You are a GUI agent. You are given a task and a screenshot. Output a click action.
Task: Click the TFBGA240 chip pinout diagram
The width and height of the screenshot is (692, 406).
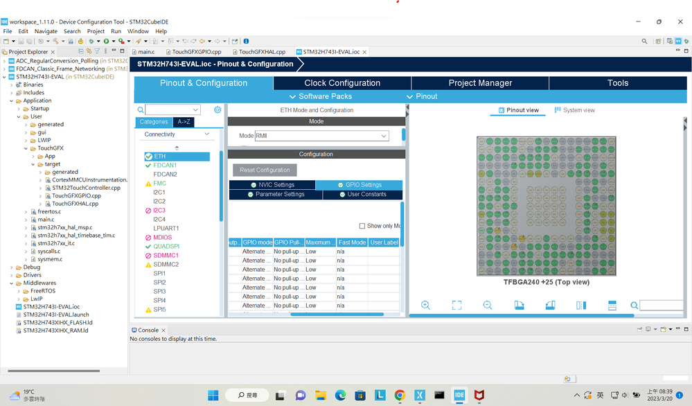(x=547, y=206)
